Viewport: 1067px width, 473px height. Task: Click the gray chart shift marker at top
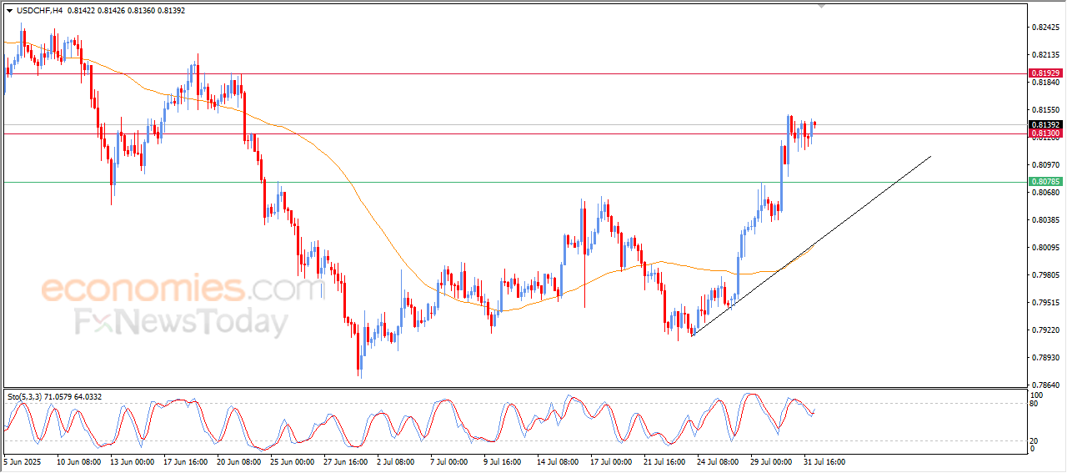tap(824, 7)
